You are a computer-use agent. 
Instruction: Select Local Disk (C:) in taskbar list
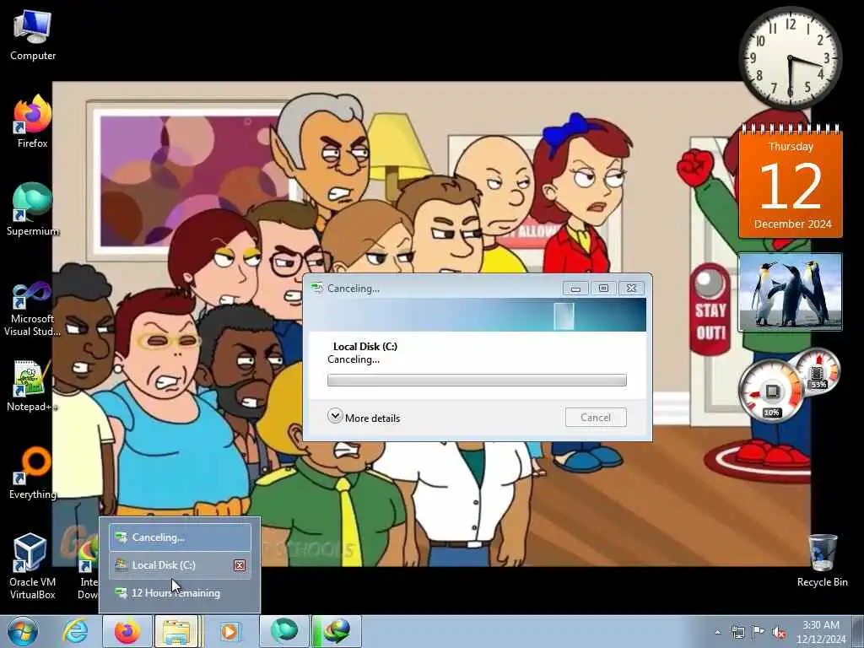click(181, 565)
